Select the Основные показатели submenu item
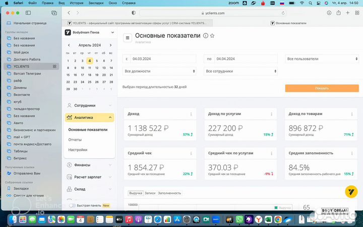 88,130
